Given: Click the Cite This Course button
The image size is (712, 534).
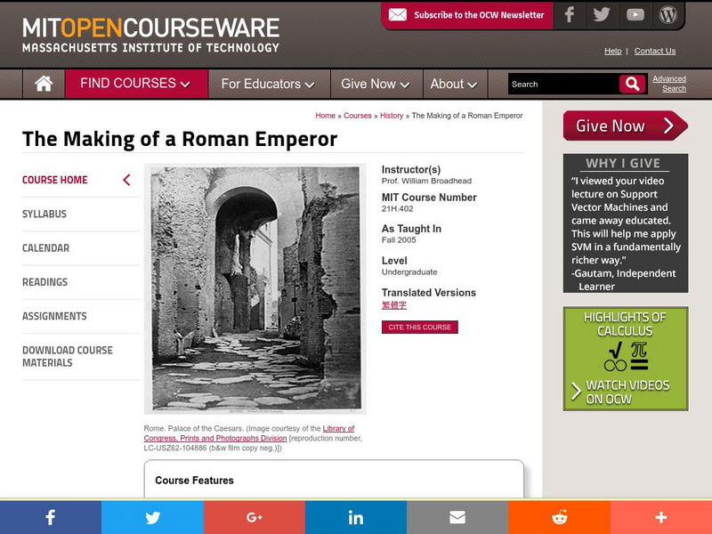Looking at the screenshot, I should [419, 327].
